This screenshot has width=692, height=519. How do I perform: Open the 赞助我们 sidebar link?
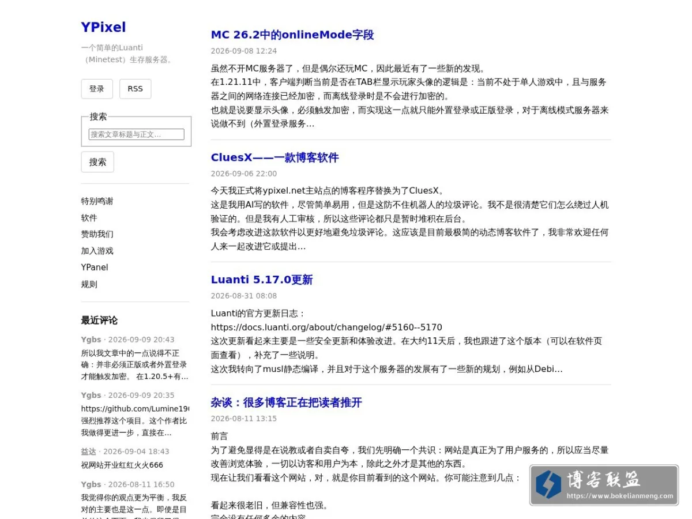click(97, 234)
